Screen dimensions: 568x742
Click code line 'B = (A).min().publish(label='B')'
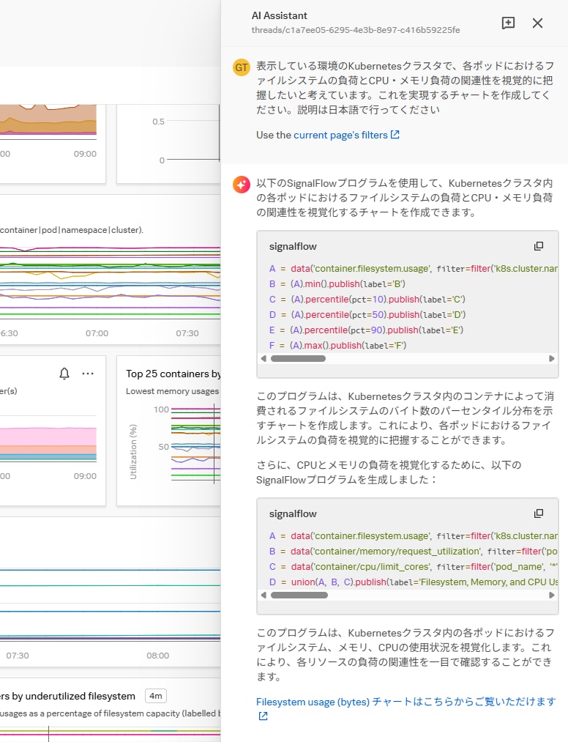coord(337,284)
